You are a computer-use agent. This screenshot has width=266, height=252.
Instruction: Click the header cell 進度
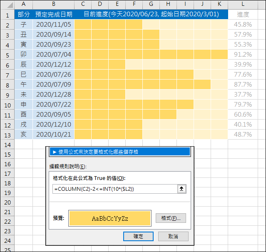(243, 15)
